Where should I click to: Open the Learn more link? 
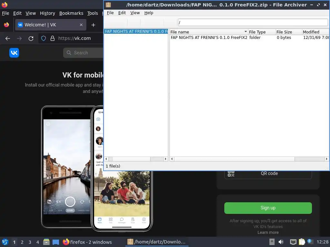268,233
